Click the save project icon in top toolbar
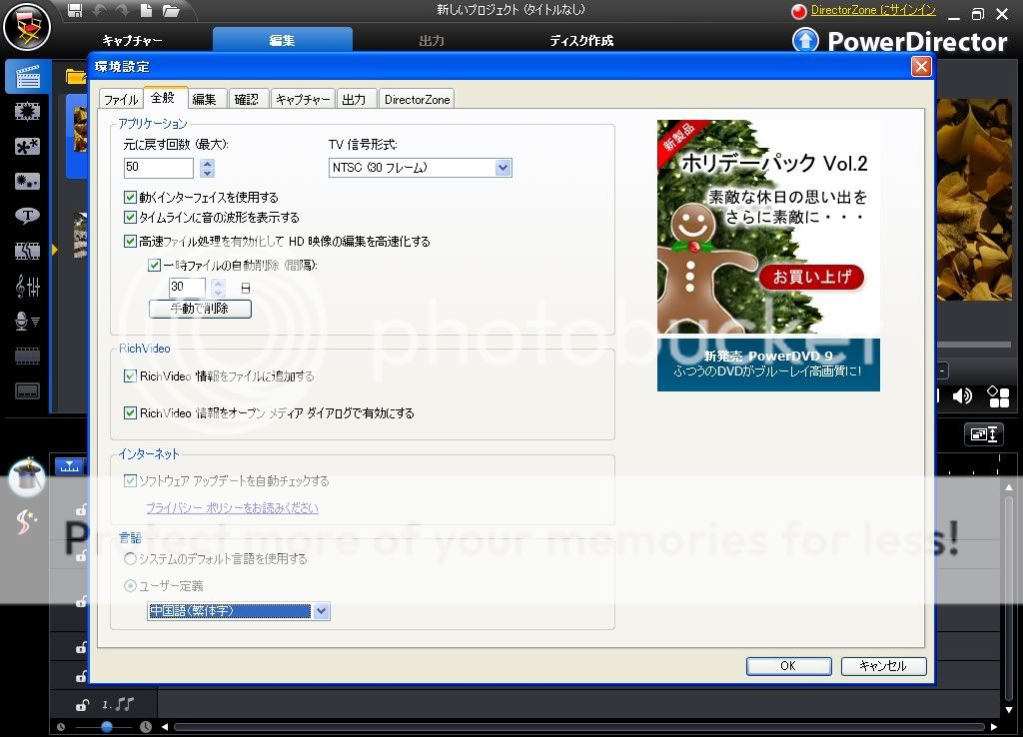The width and height of the screenshot is (1023, 737). click(x=75, y=10)
